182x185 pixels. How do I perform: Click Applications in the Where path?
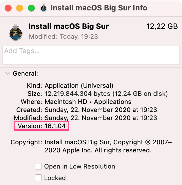pyautogui.click(x=113, y=102)
